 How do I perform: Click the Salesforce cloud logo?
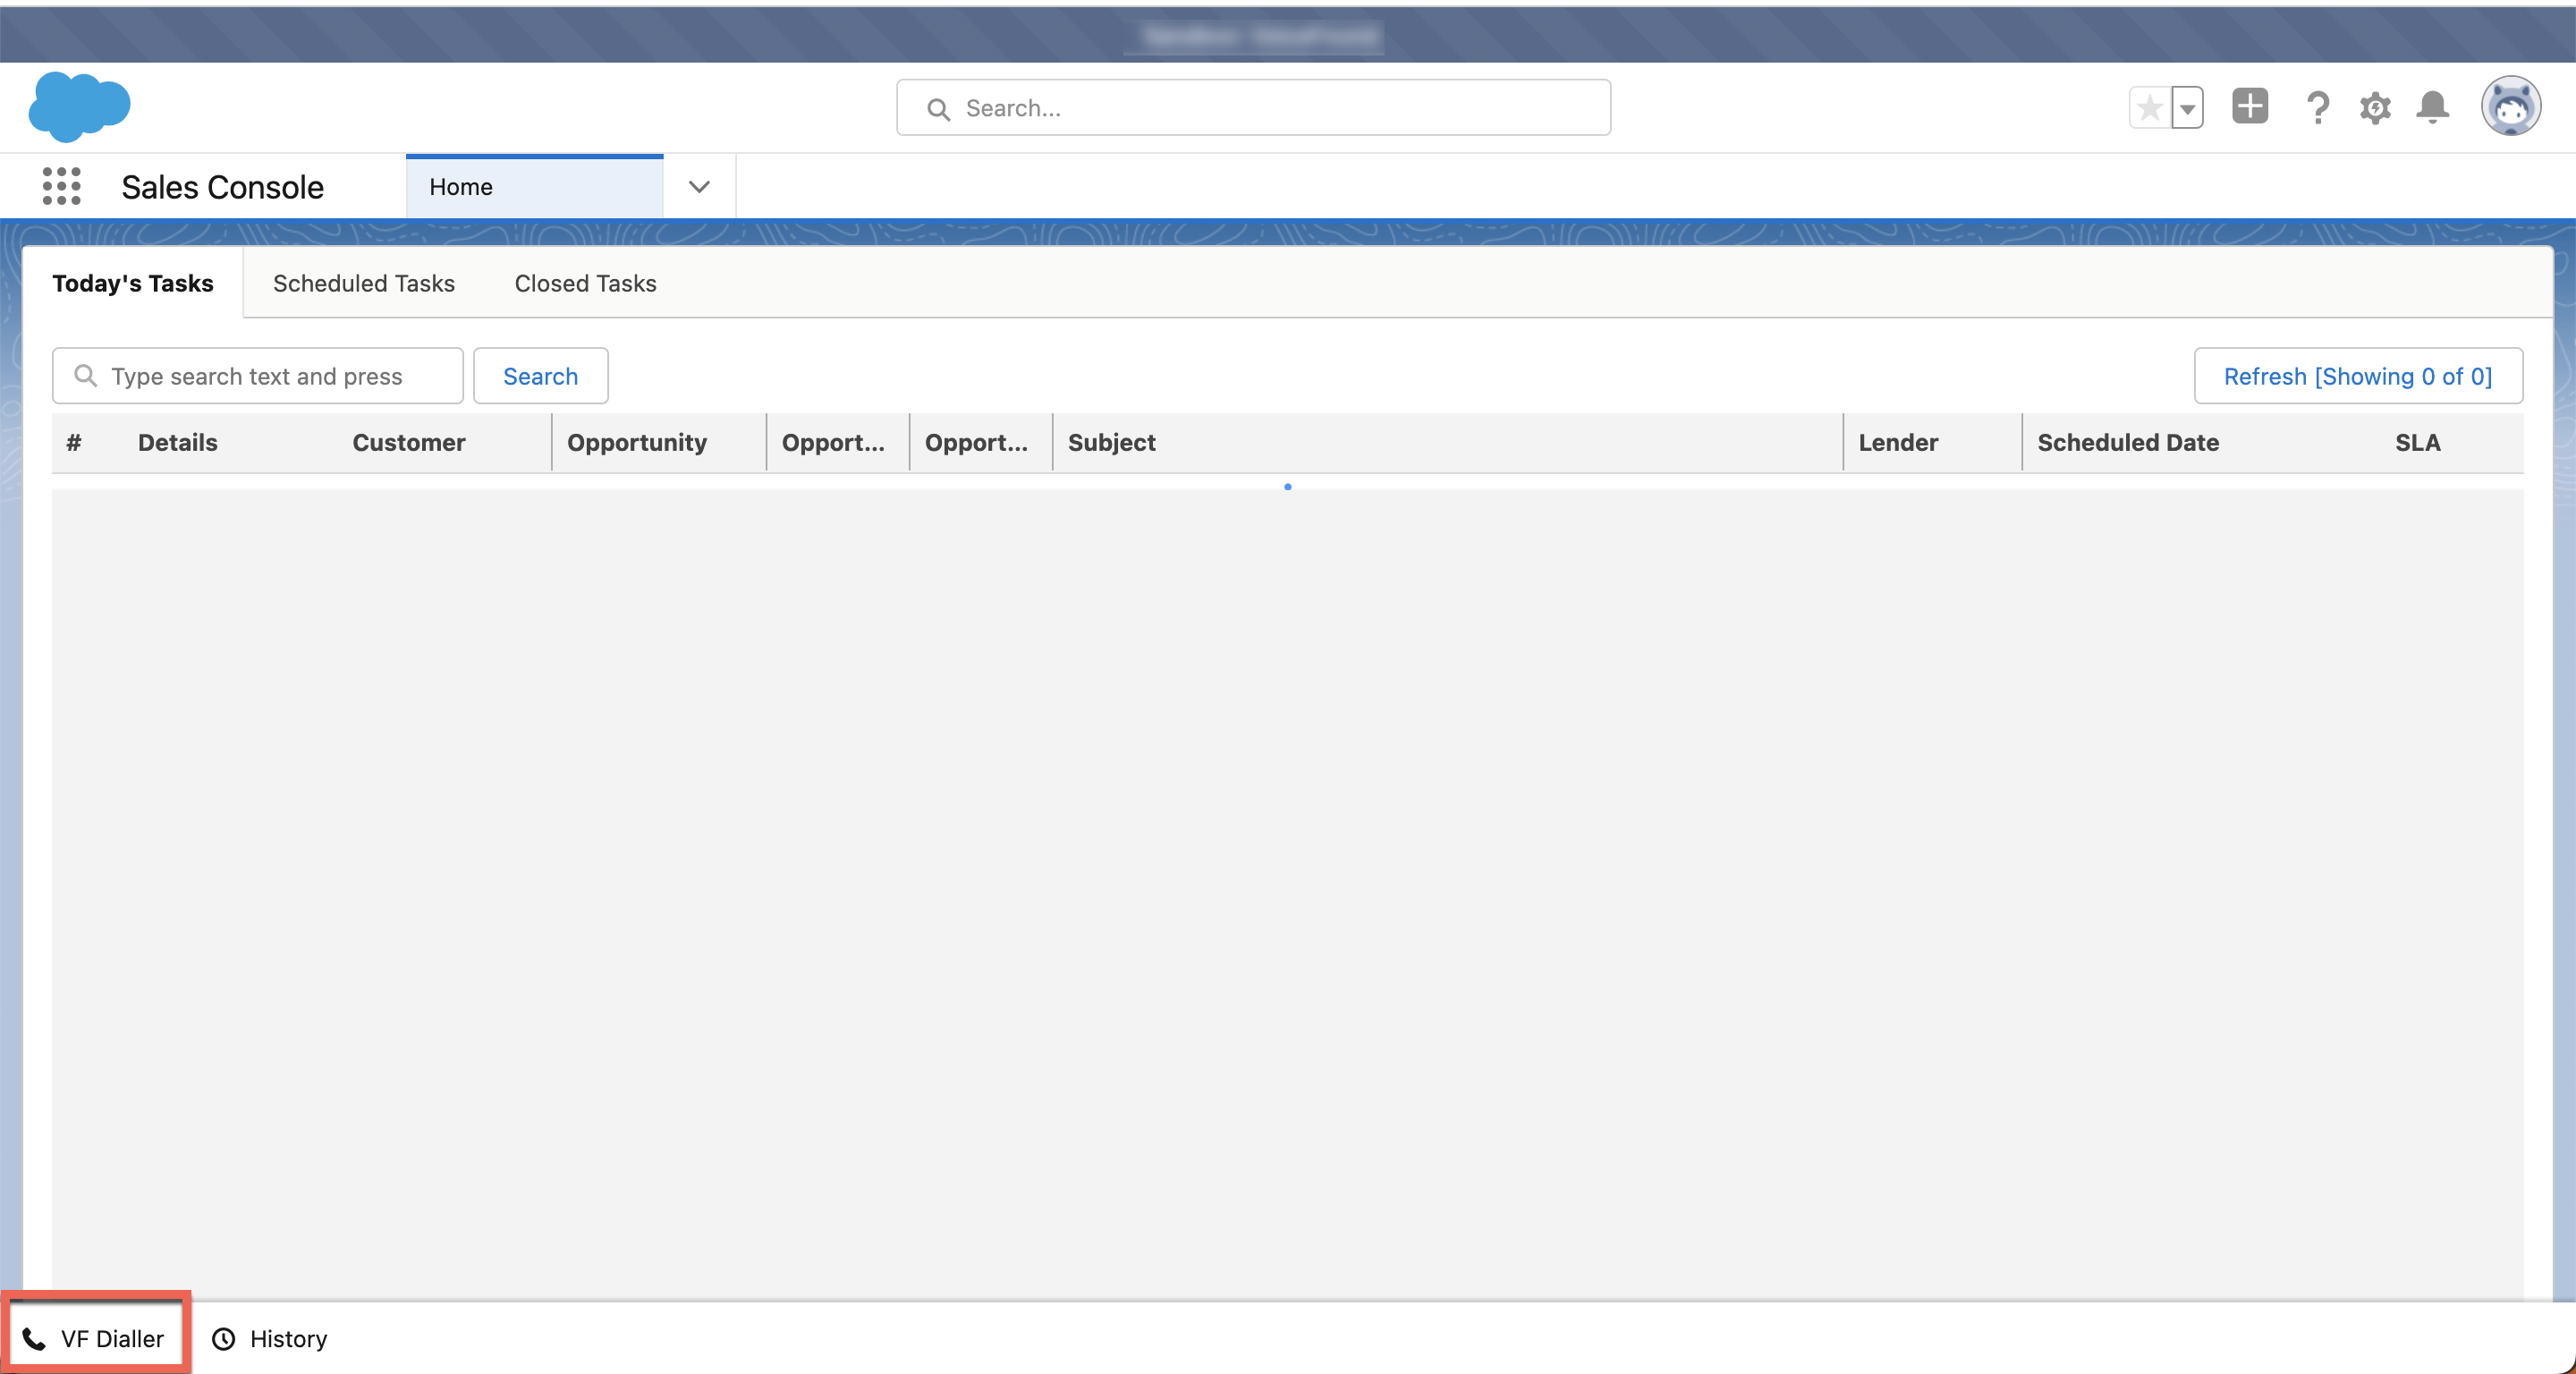click(79, 106)
